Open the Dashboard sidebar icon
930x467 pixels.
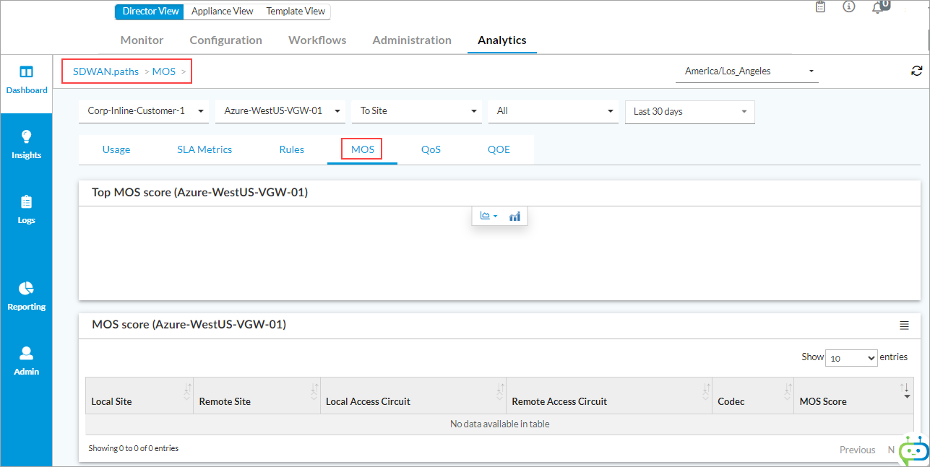26,72
